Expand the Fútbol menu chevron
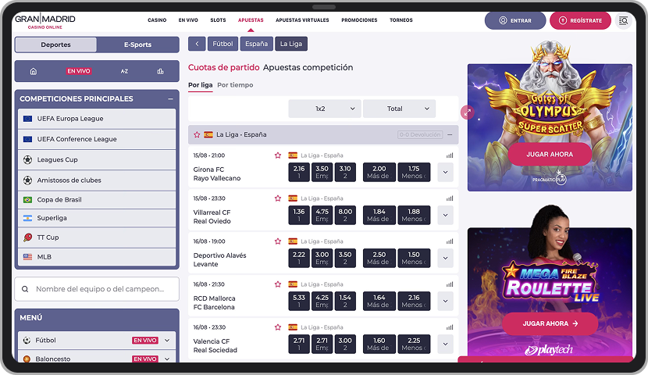Image resolution: width=648 pixels, height=375 pixels. pyautogui.click(x=167, y=341)
